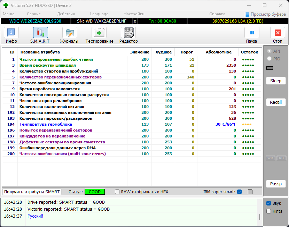
Task: Open the Настройки menu
Action: [x=134, y=14]
